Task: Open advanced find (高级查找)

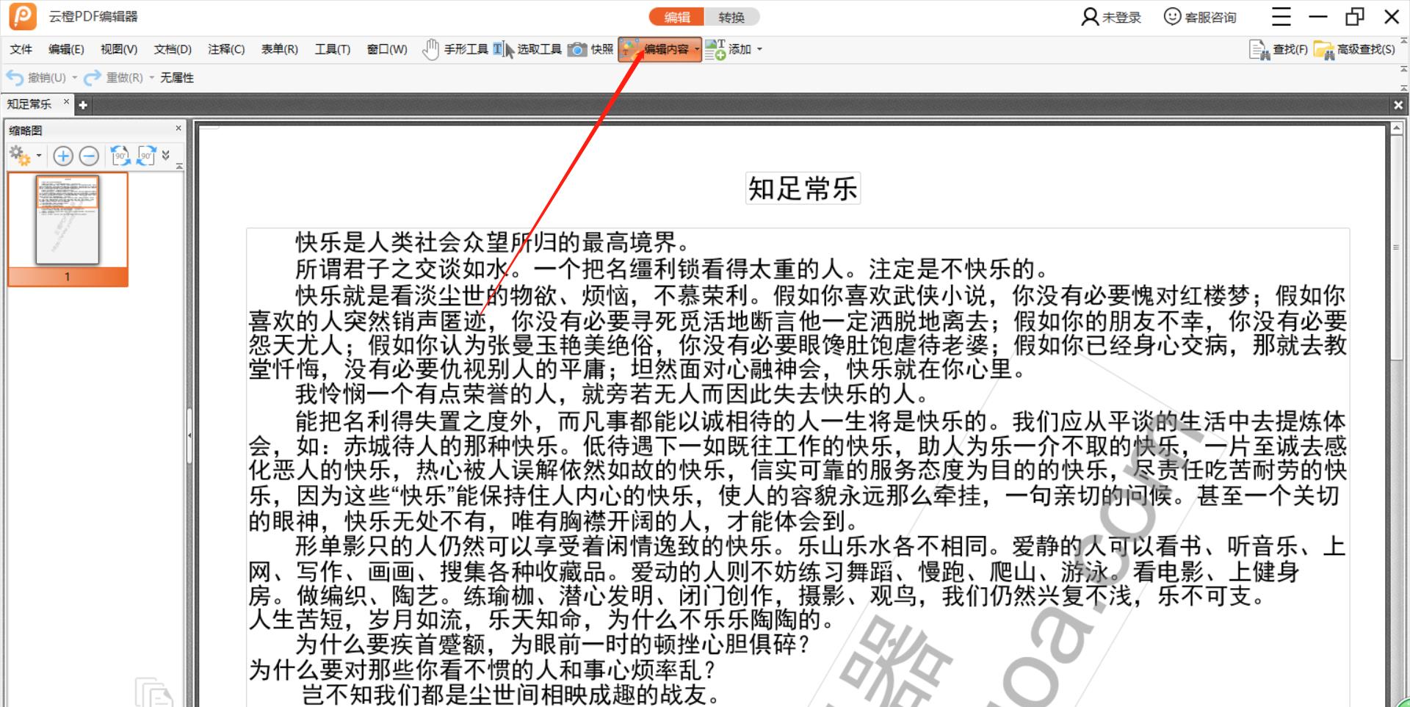Action: [1355, 49]
